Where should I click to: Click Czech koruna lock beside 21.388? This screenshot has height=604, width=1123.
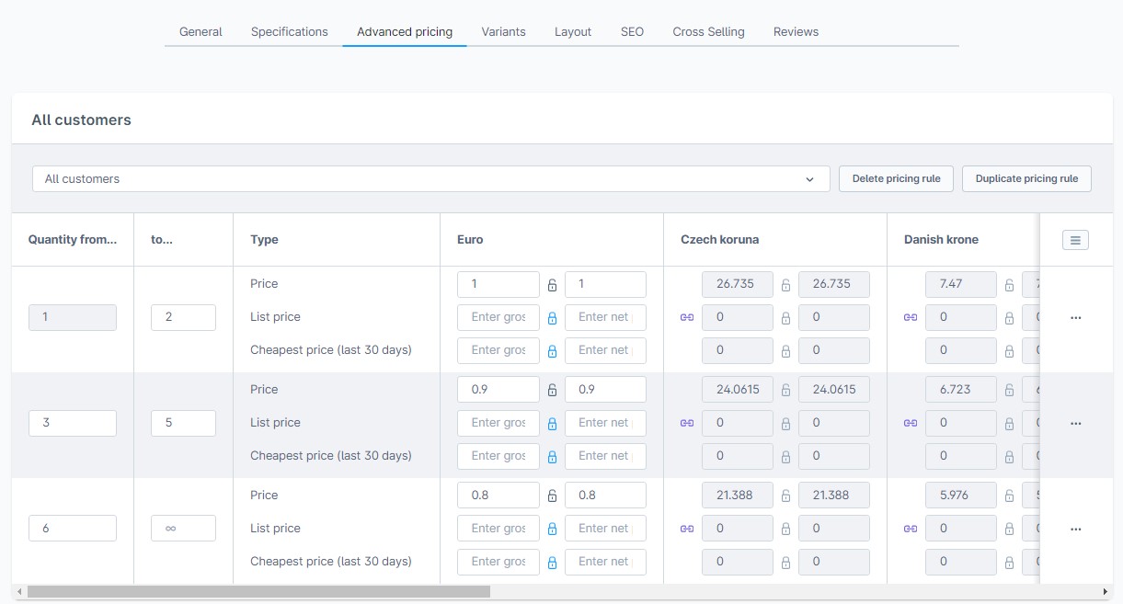tap(785, 496)
